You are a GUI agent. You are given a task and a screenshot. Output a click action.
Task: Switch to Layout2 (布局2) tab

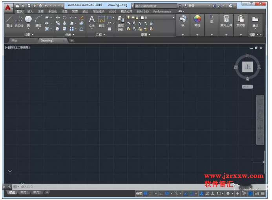coord(37,192)
